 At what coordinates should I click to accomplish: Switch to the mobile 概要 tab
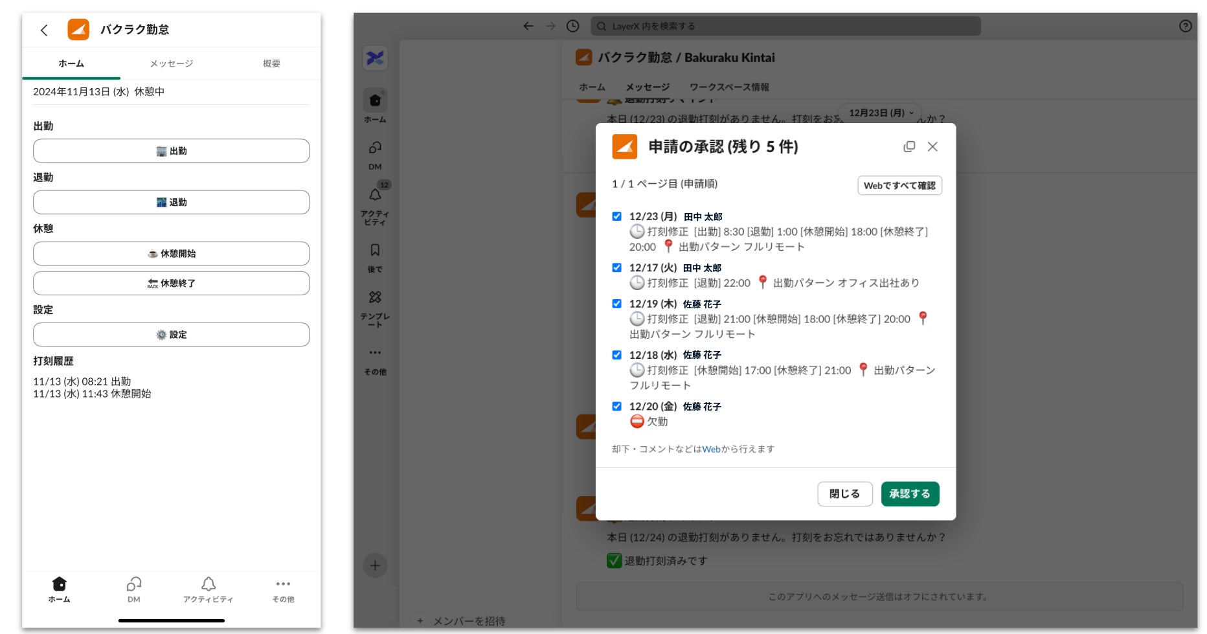pyautogui.click(x=271, y=63)
